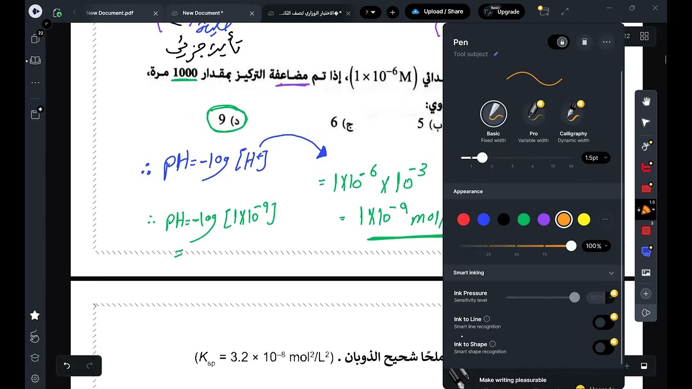Pick the green color swatch
The height and width of the screenshot is (389, 692).
523,219
